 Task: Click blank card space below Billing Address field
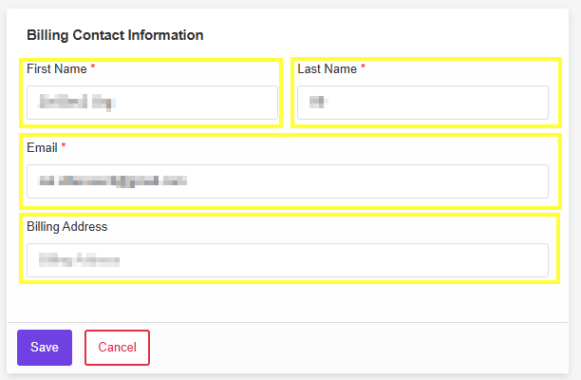pyautogui.click(x=288, y=302)
